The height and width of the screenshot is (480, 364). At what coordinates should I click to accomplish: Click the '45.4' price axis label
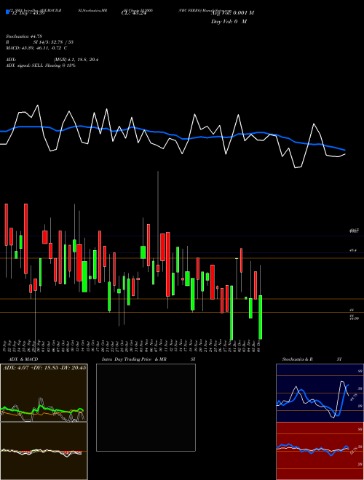pos(353,250)
